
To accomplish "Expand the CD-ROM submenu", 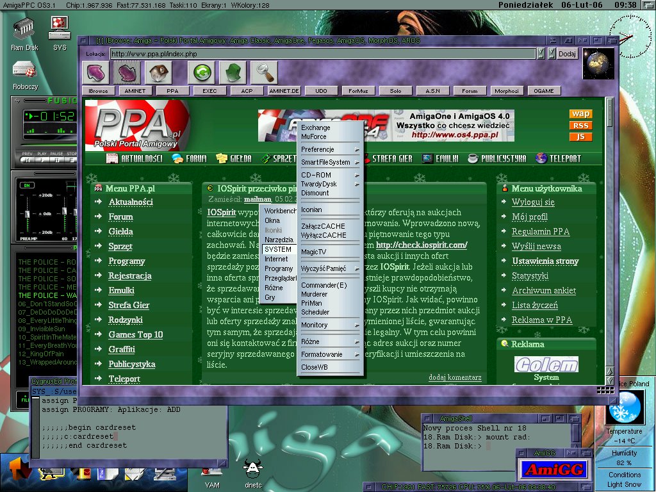I will click(x=330, y=175).
